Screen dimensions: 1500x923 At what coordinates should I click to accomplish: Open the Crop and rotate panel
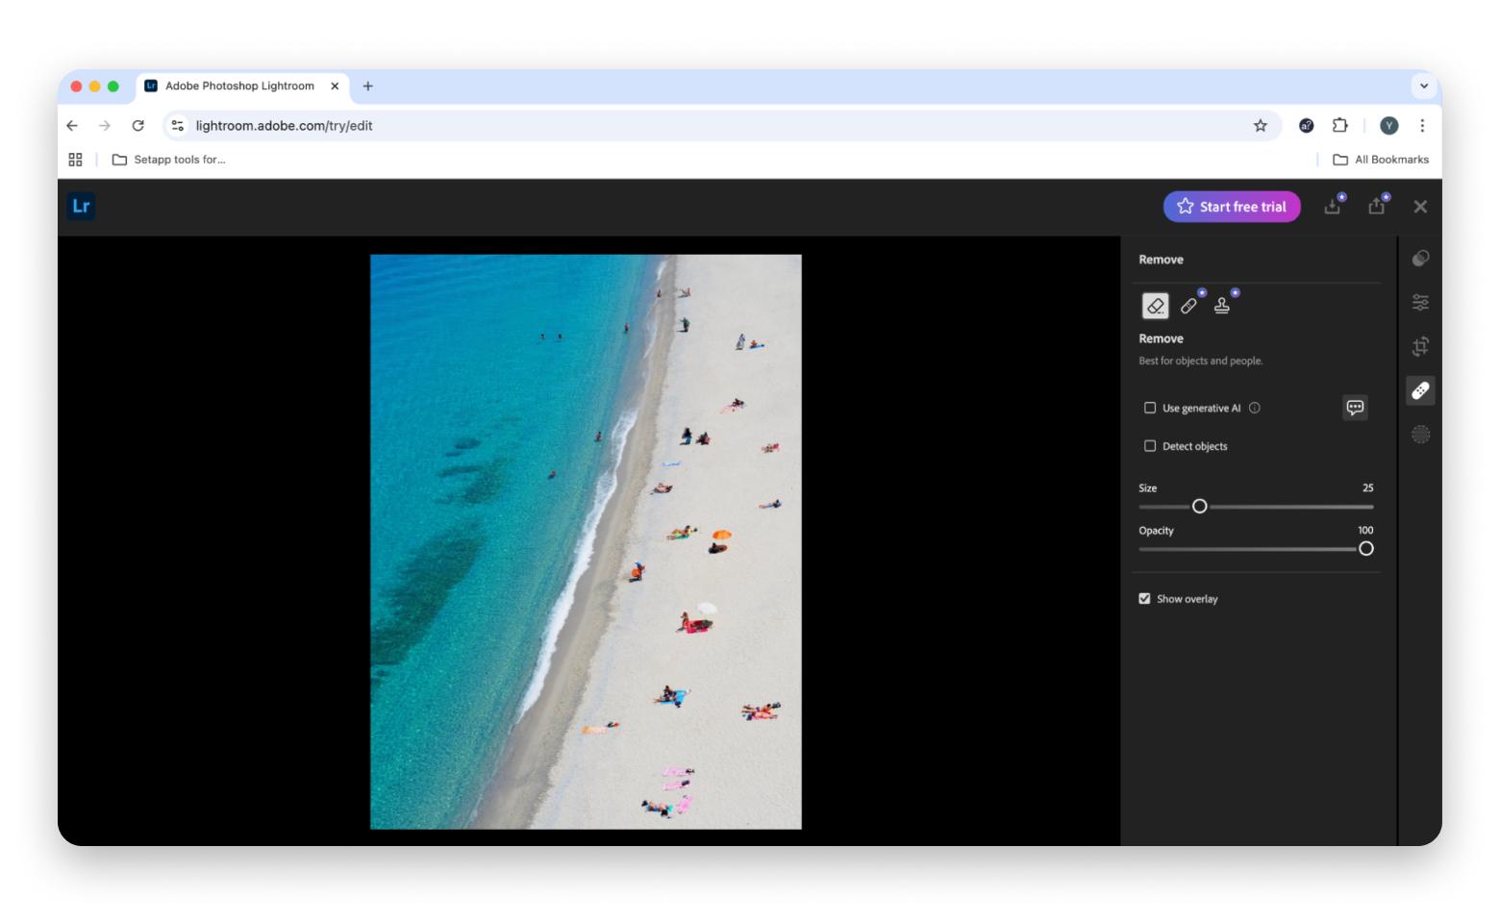pos(1420,346)
